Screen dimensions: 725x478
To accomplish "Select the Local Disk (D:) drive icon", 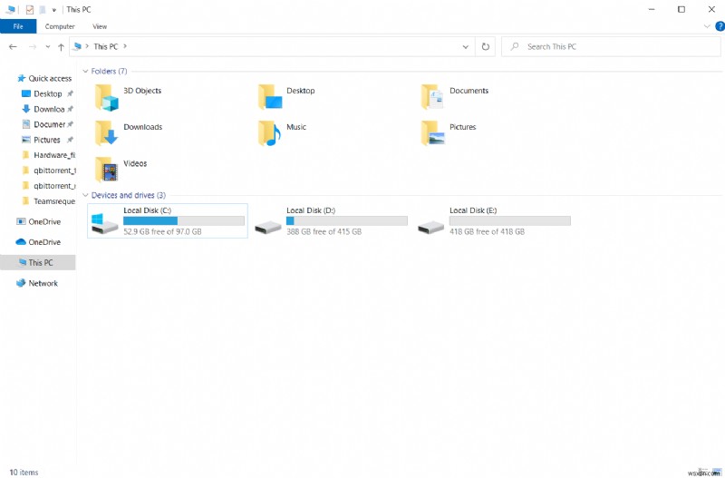I will coord(268,227).
